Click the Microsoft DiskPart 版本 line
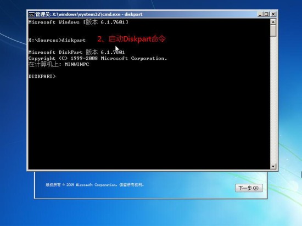The height and width of the screenshot is (226, 302). pyautogui.click(x=77, y=52)
